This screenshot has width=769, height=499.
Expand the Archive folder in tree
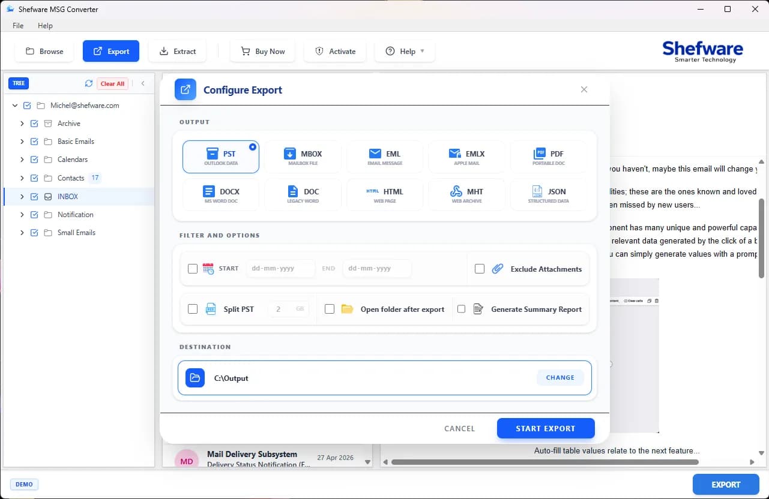[x=22, y=124]
